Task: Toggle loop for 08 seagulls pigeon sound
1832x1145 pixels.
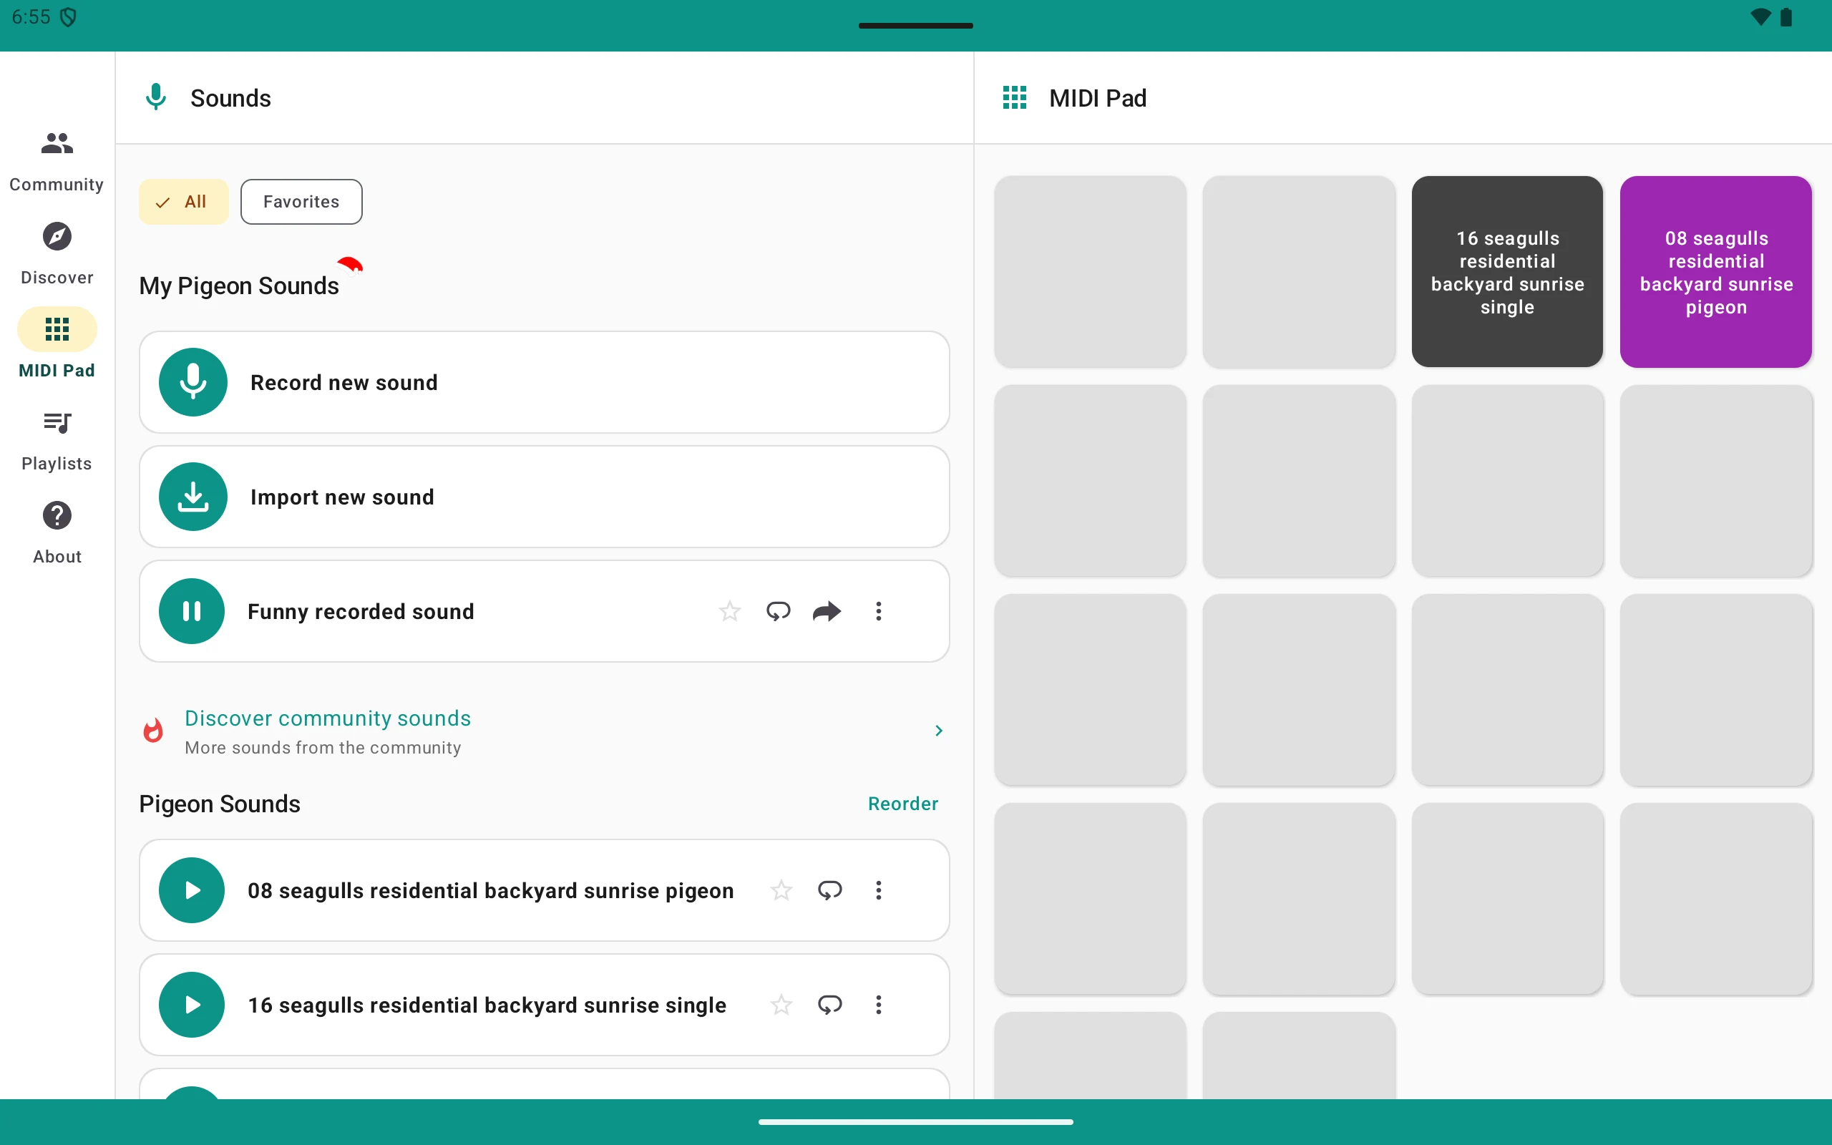Action: pyautogui.click(x=829, y=890)
